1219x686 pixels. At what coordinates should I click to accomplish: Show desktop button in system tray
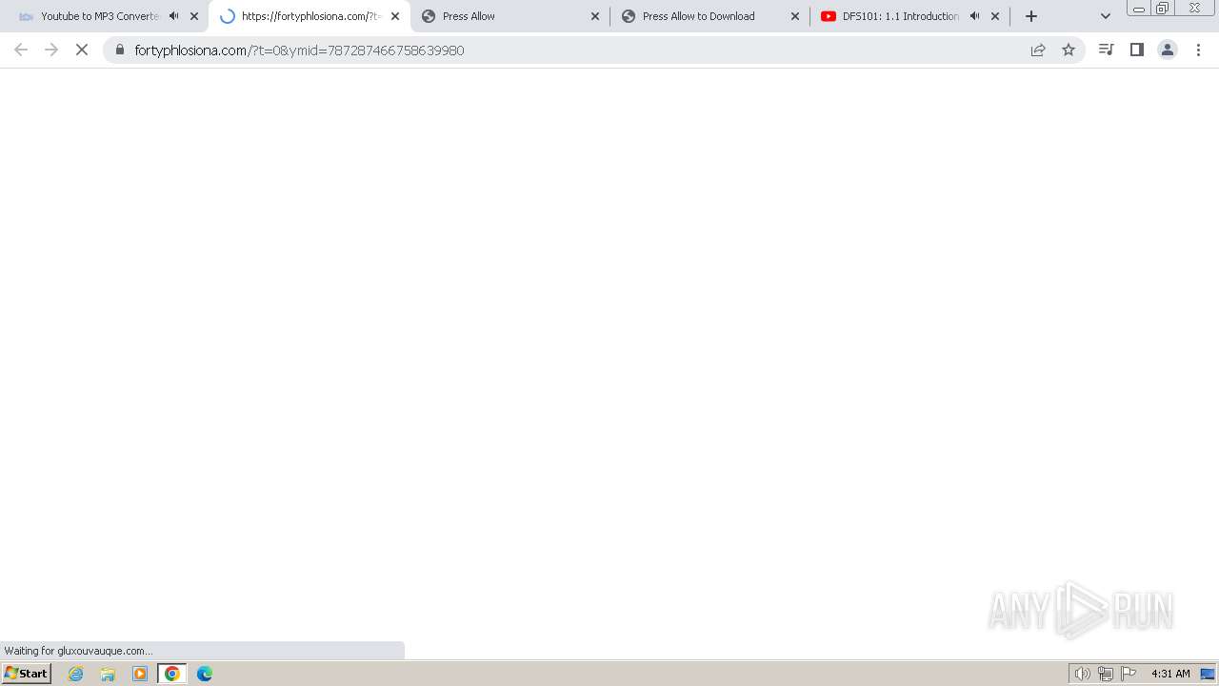tap(1208, 674)
